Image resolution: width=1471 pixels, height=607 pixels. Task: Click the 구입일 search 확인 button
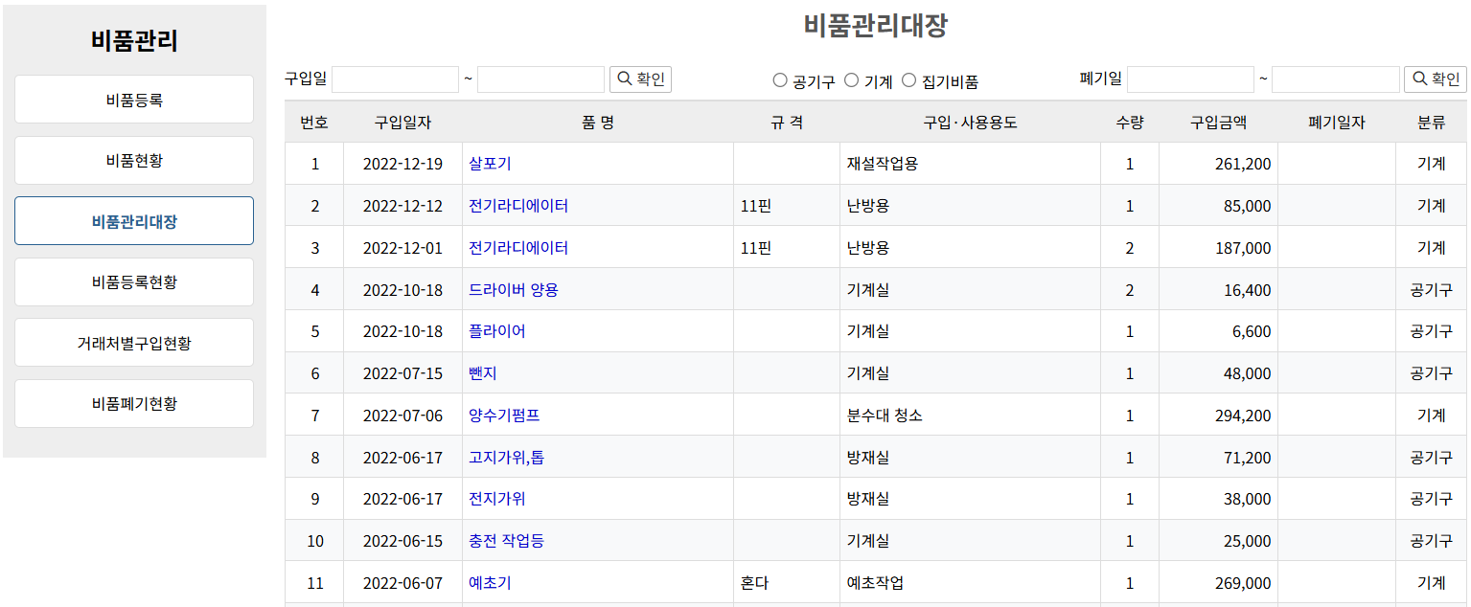click(x=640, y=79)
